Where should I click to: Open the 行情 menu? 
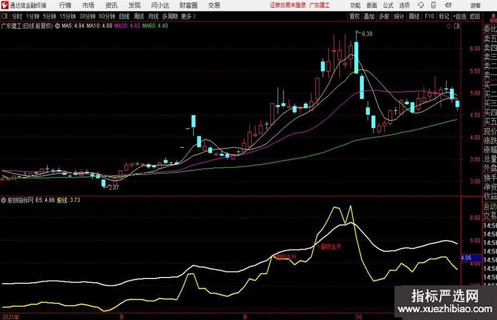(x=65, y=5)
